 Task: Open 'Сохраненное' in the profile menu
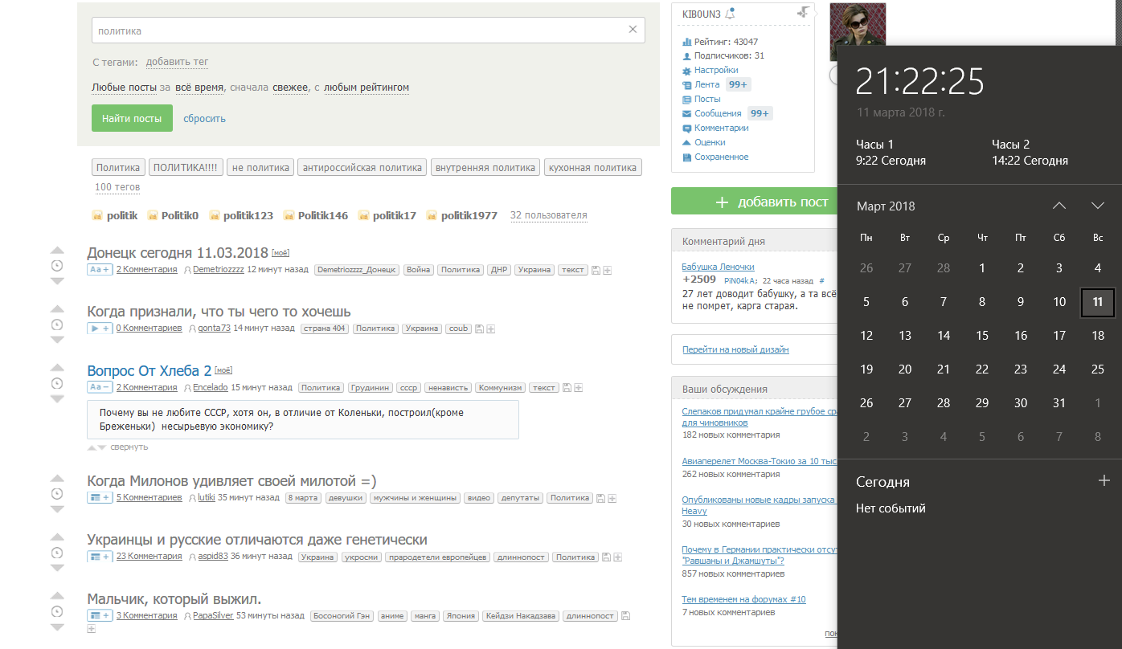tap(721, 157)
